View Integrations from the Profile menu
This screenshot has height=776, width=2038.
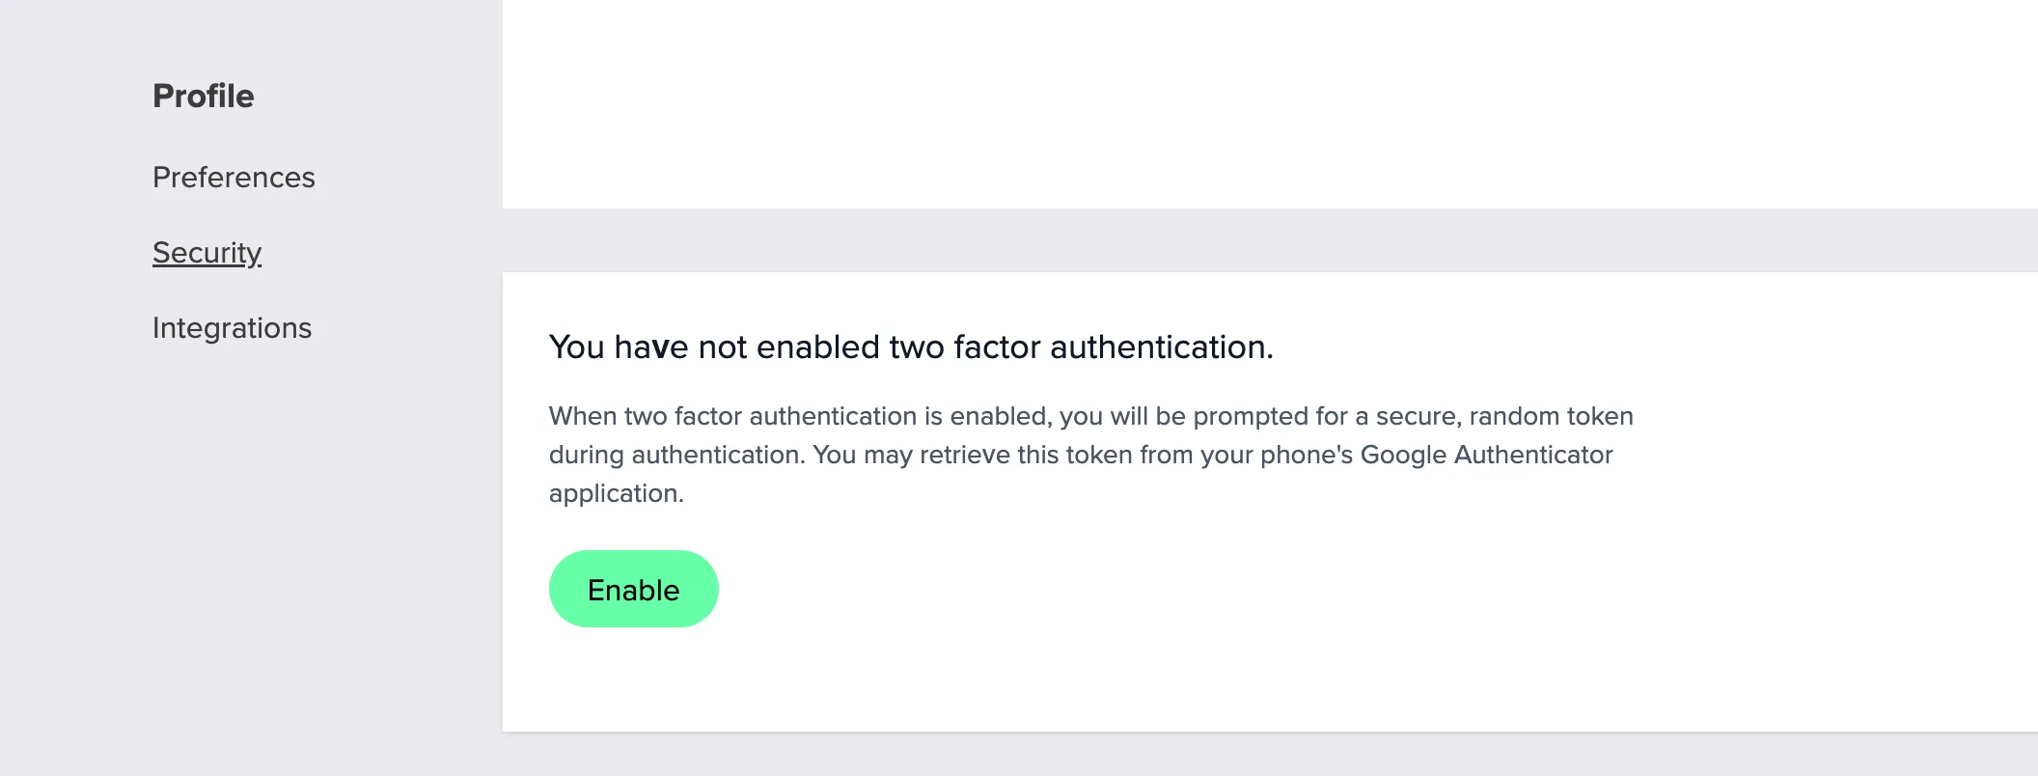[x=232, y=327]
